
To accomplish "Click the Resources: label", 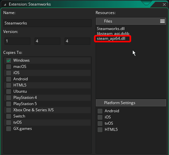I will [105, 13].
